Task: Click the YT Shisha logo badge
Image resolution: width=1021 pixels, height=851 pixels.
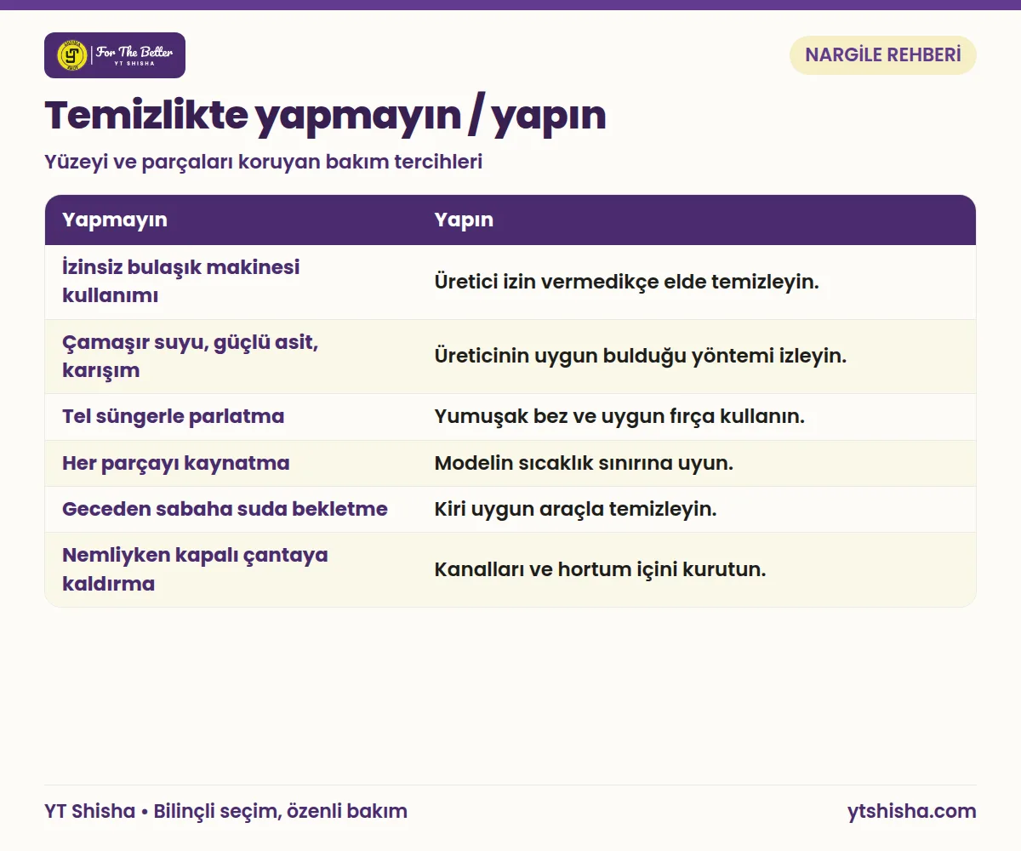Action: click(115, 55)
